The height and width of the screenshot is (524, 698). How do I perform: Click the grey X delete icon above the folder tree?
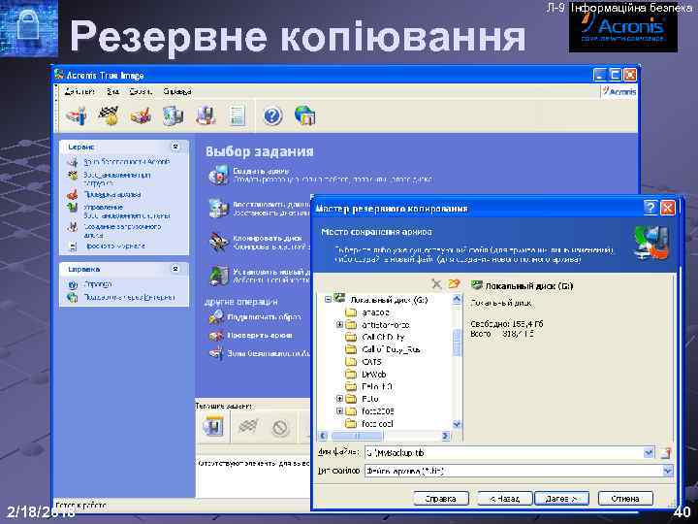436,284
